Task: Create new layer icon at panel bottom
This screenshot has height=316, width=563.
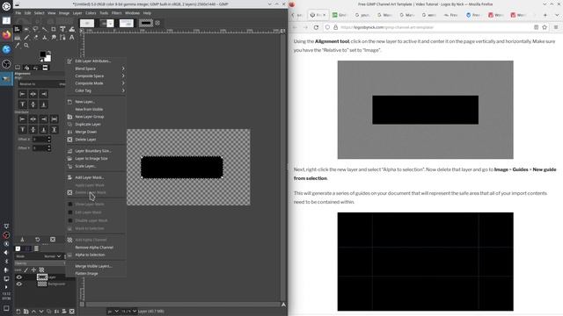Action: coord(18,312)
